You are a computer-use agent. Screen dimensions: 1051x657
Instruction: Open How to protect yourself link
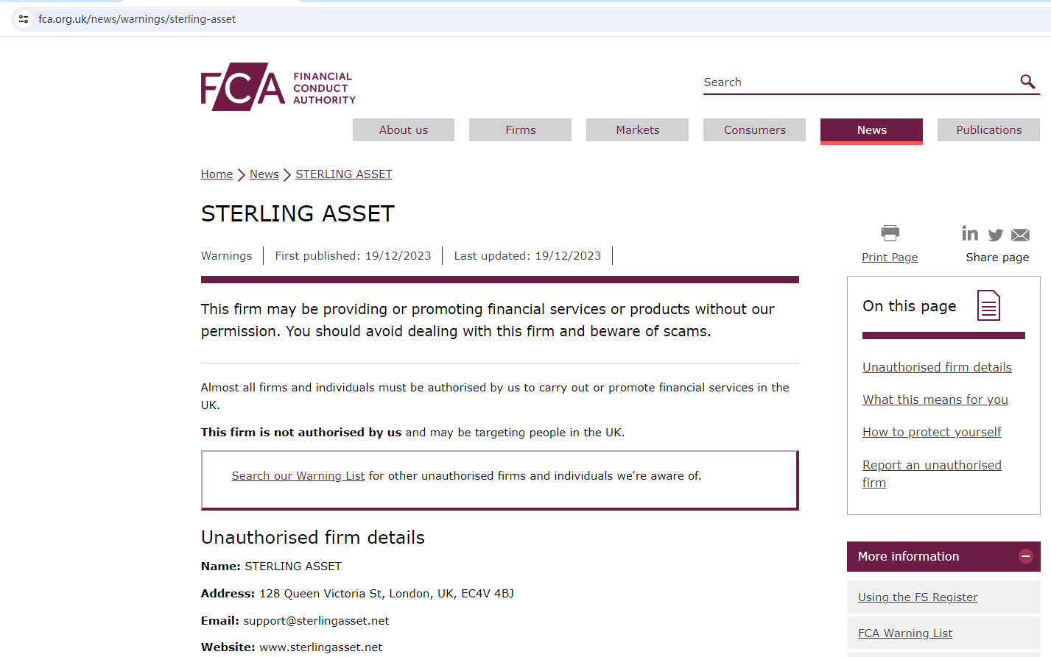(x=932, y=432)
